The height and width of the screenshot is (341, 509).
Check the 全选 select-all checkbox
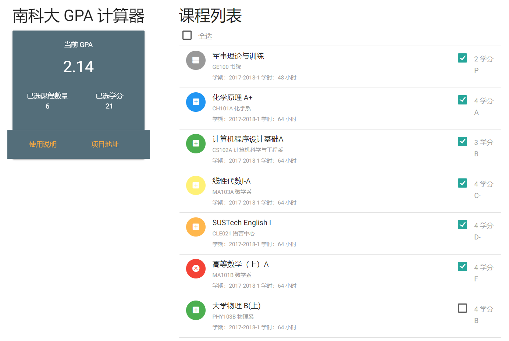(x=187, y=35)
